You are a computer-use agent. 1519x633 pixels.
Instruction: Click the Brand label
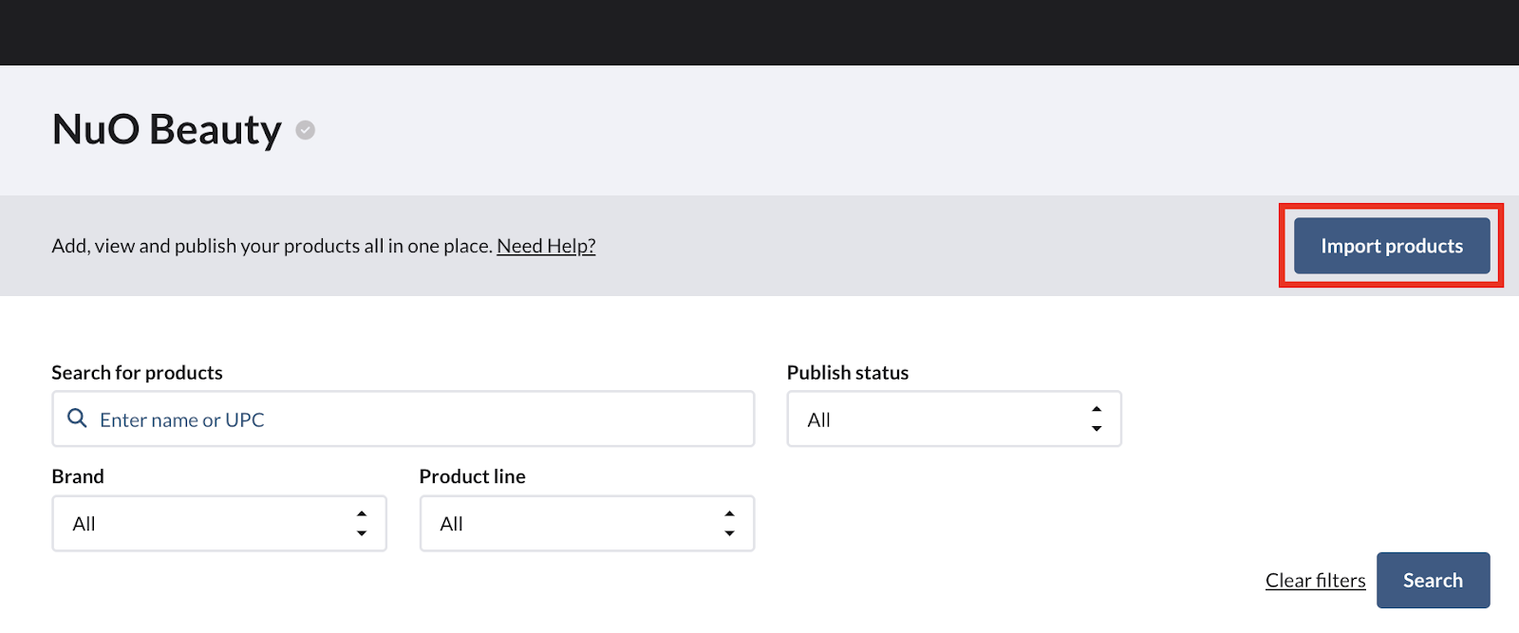click(x=78, y=476)
